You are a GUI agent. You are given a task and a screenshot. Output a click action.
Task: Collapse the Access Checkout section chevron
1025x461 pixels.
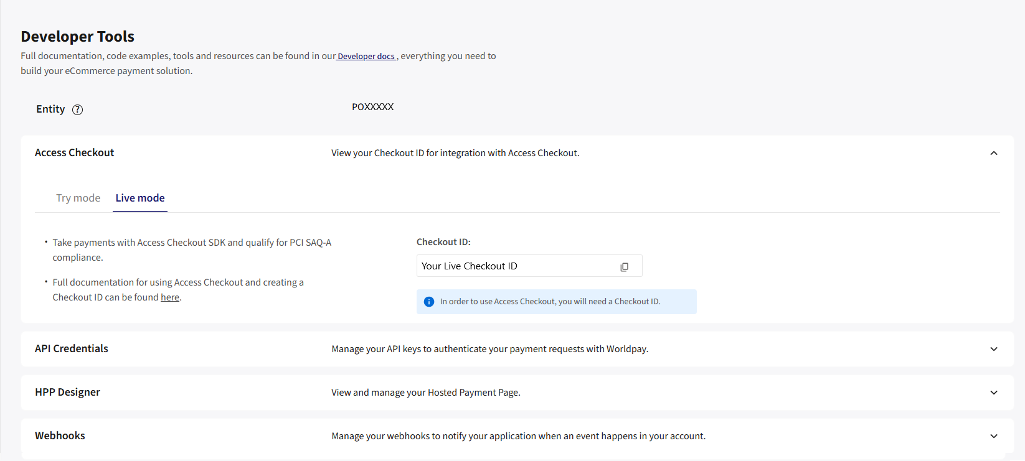[x=994, y=153]
